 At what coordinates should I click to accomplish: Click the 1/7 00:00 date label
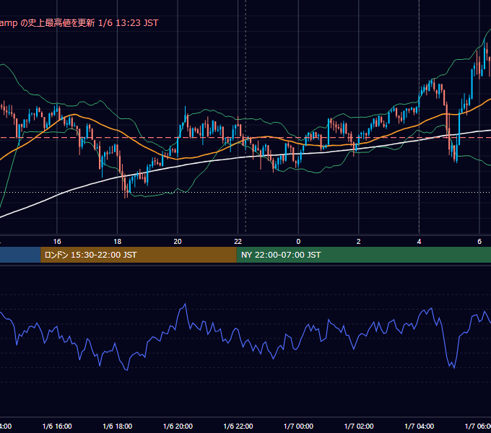(298, 427)
